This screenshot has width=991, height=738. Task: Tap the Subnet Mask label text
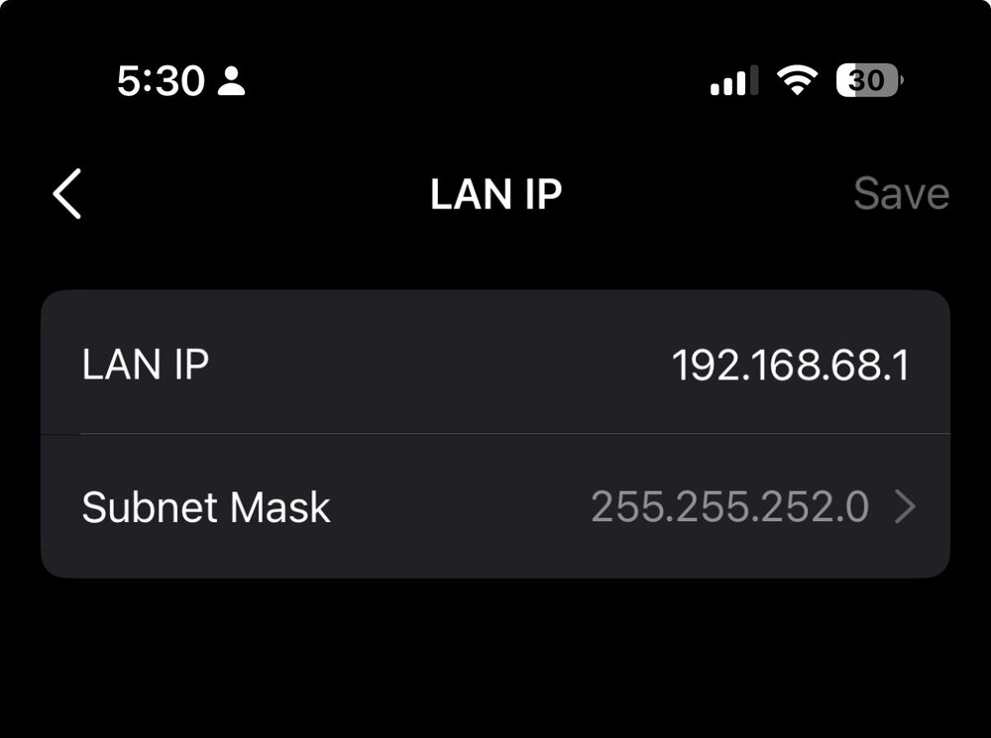(206, 507)
